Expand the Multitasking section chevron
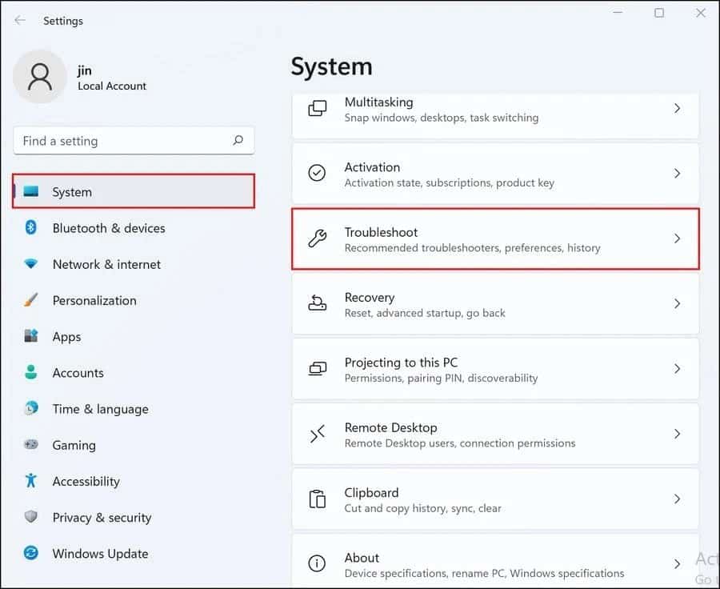 coord(678,108)
